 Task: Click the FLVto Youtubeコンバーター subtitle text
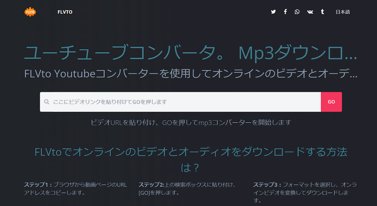click(191, 74)
